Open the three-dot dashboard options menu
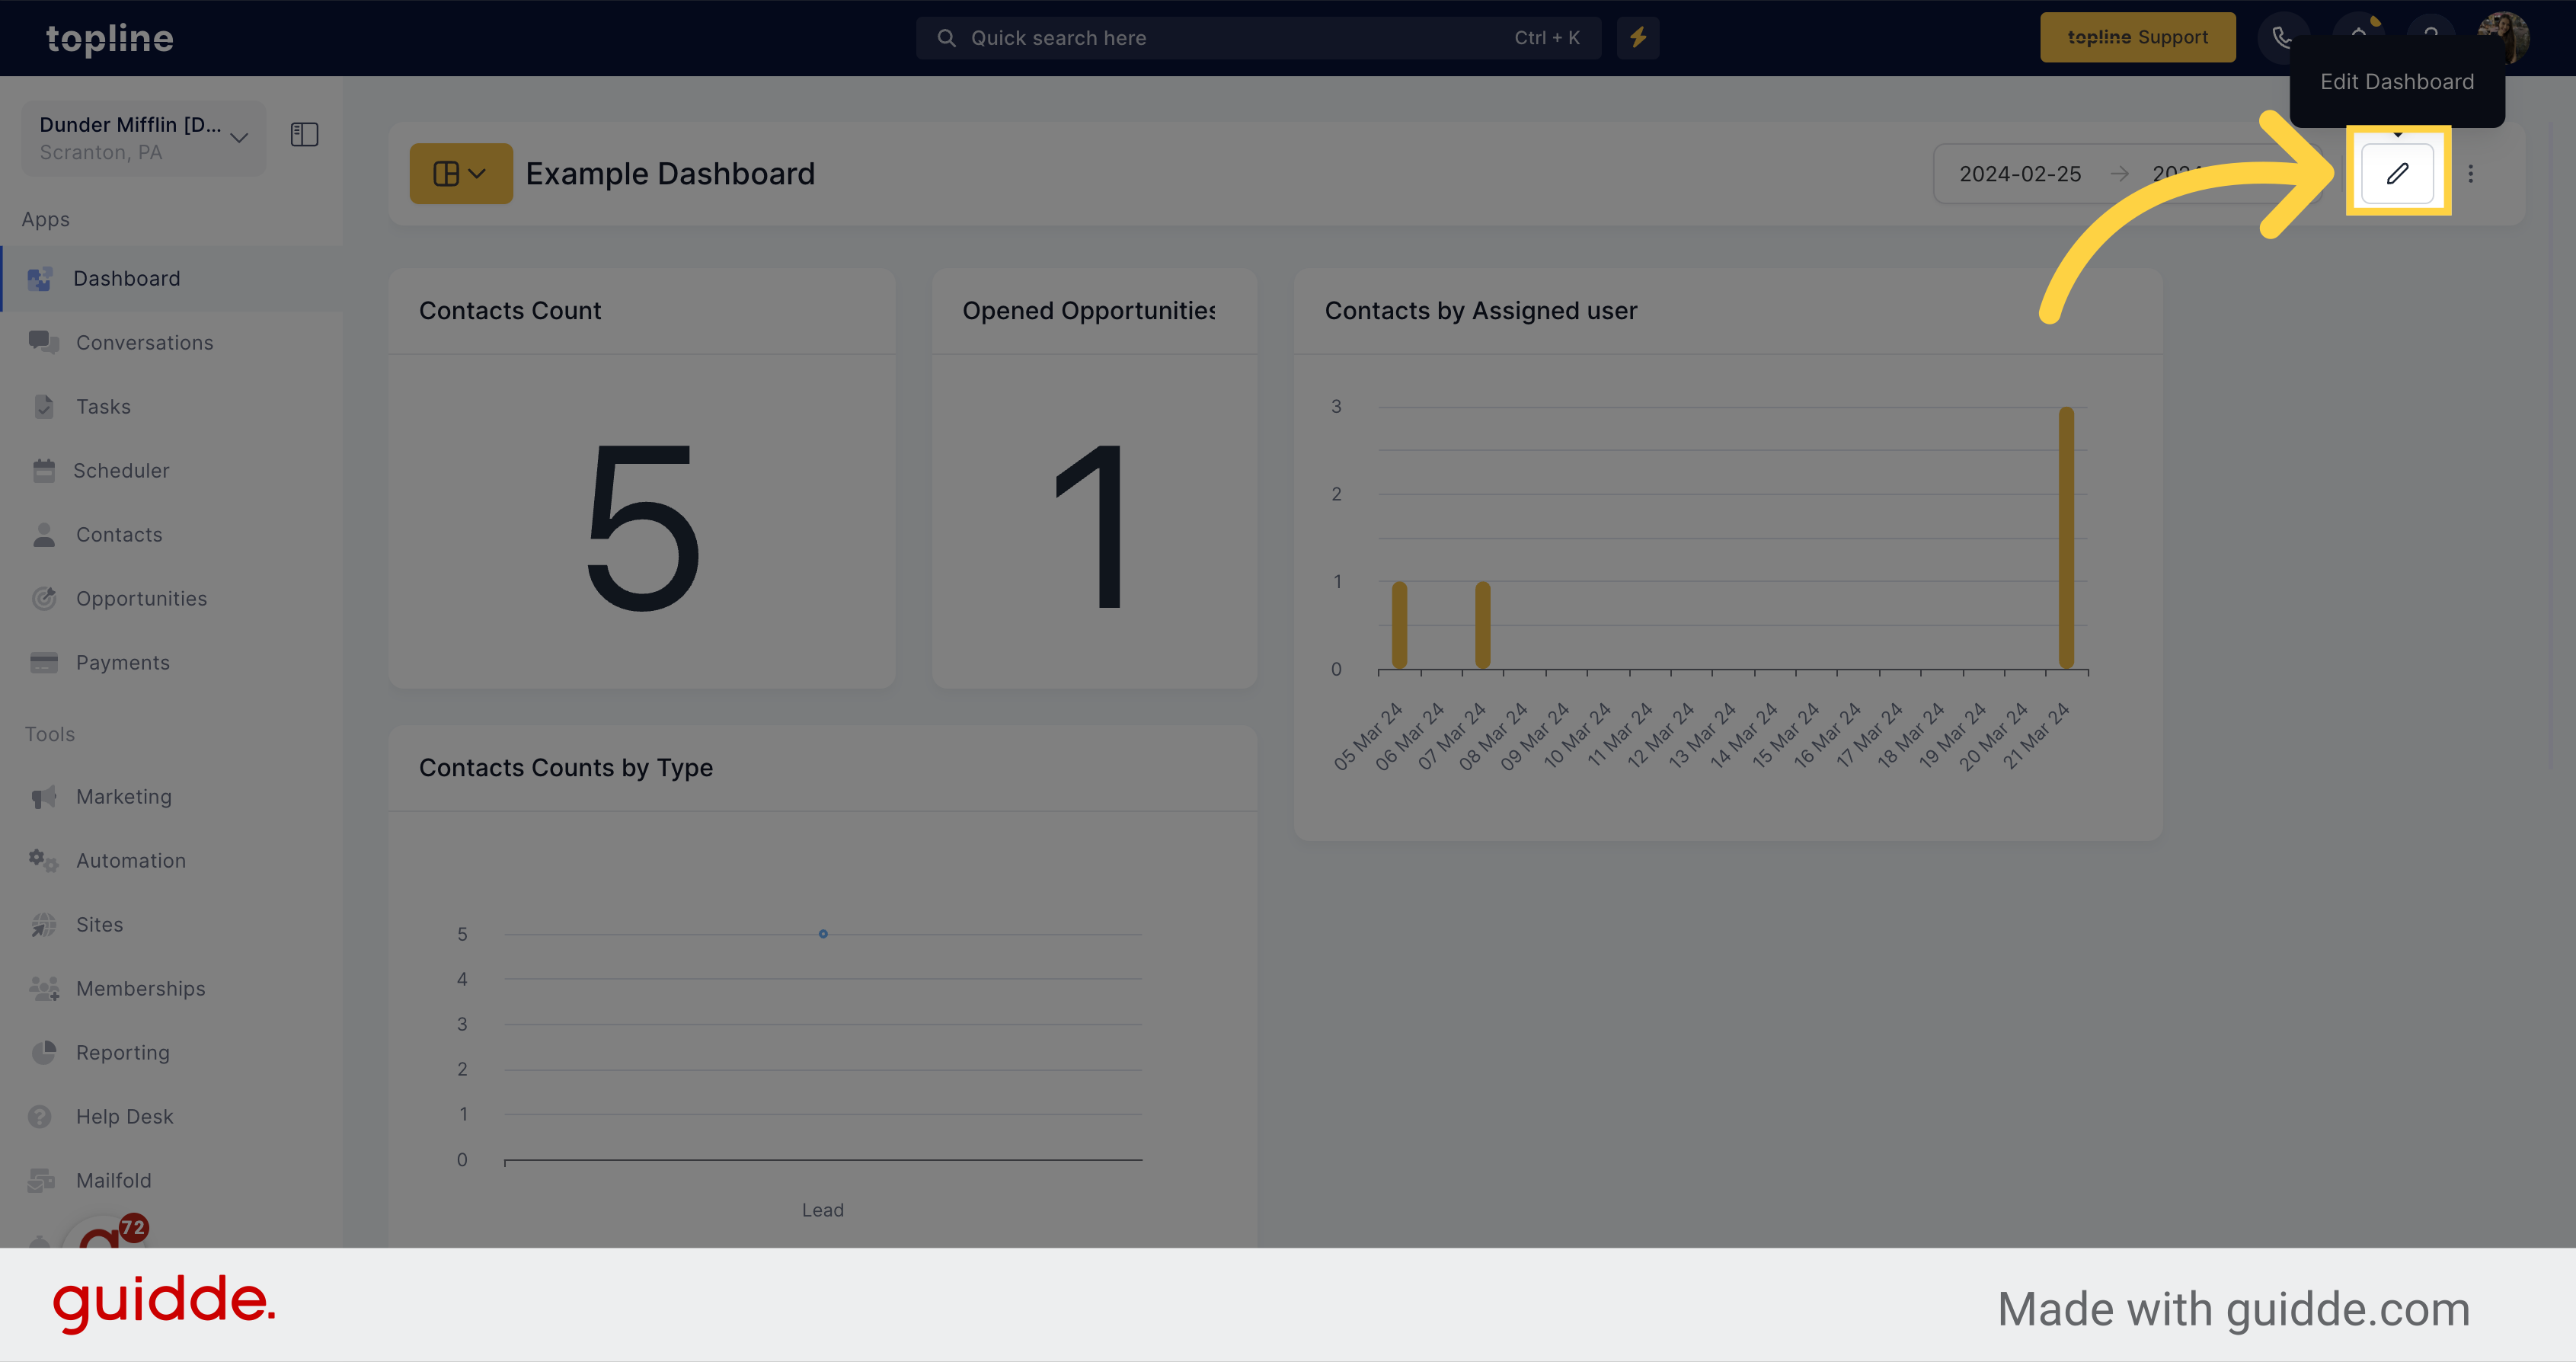This screenshot has width=2576, height=1362. click(2470, 173)
